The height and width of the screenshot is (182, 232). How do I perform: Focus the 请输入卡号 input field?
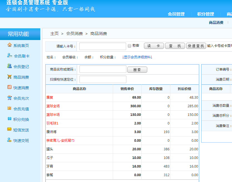tap(103, 46)
